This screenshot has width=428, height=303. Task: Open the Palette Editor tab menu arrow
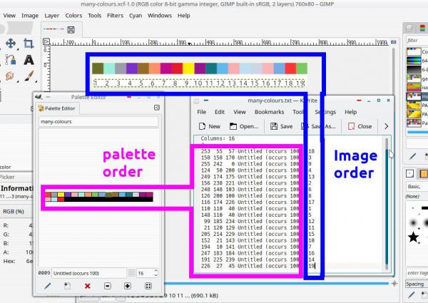pyautogui.click(x=157, y=108)
